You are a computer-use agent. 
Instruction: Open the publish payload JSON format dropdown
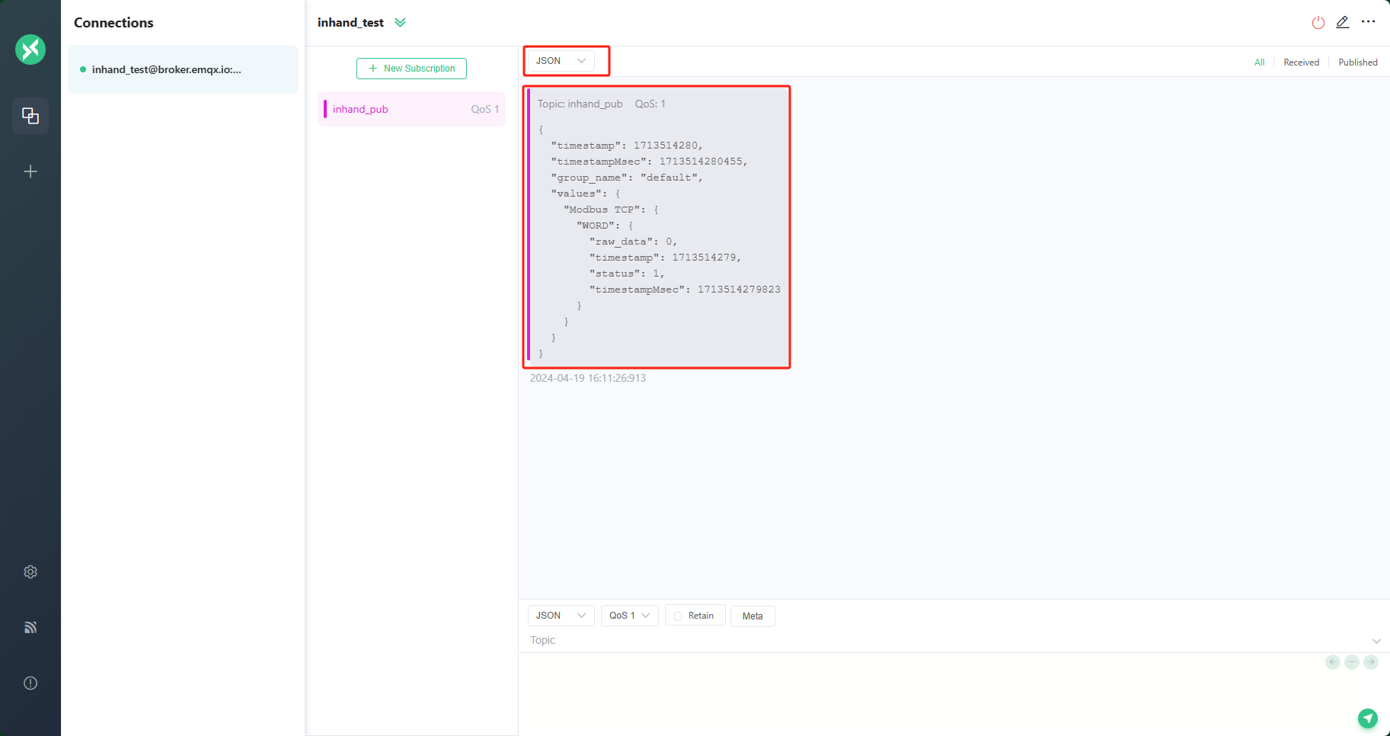click(x=561, y=616)
